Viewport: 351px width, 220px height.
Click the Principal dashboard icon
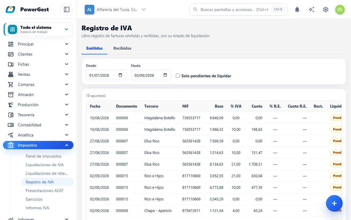coord(10,44)
